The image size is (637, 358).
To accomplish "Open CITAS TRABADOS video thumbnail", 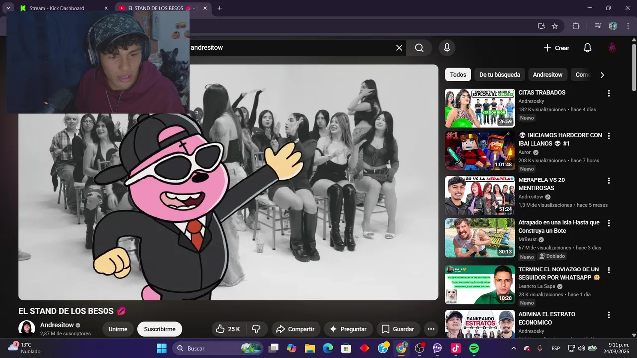I will point(480,108).
